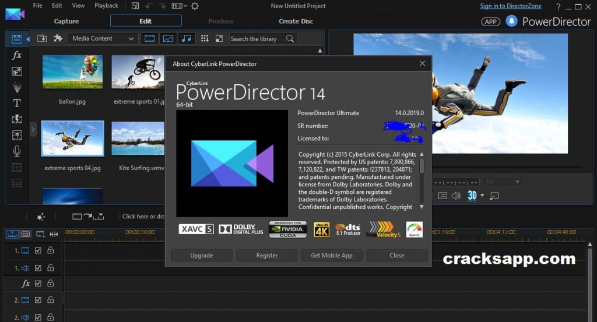
Task: Toggle the image filter in library
Action: 168,38
